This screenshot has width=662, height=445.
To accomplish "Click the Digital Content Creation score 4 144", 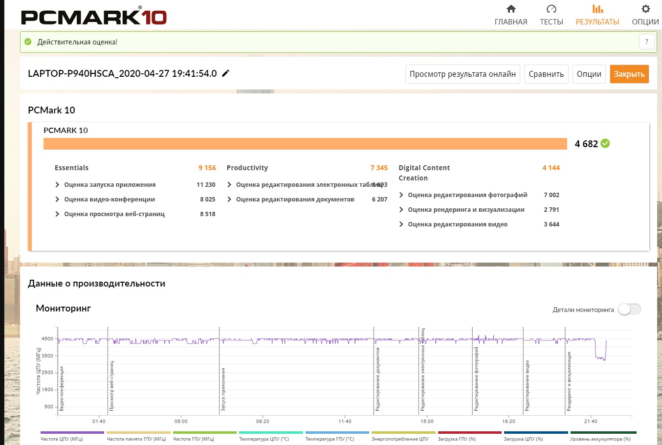I will coord(551,168).
